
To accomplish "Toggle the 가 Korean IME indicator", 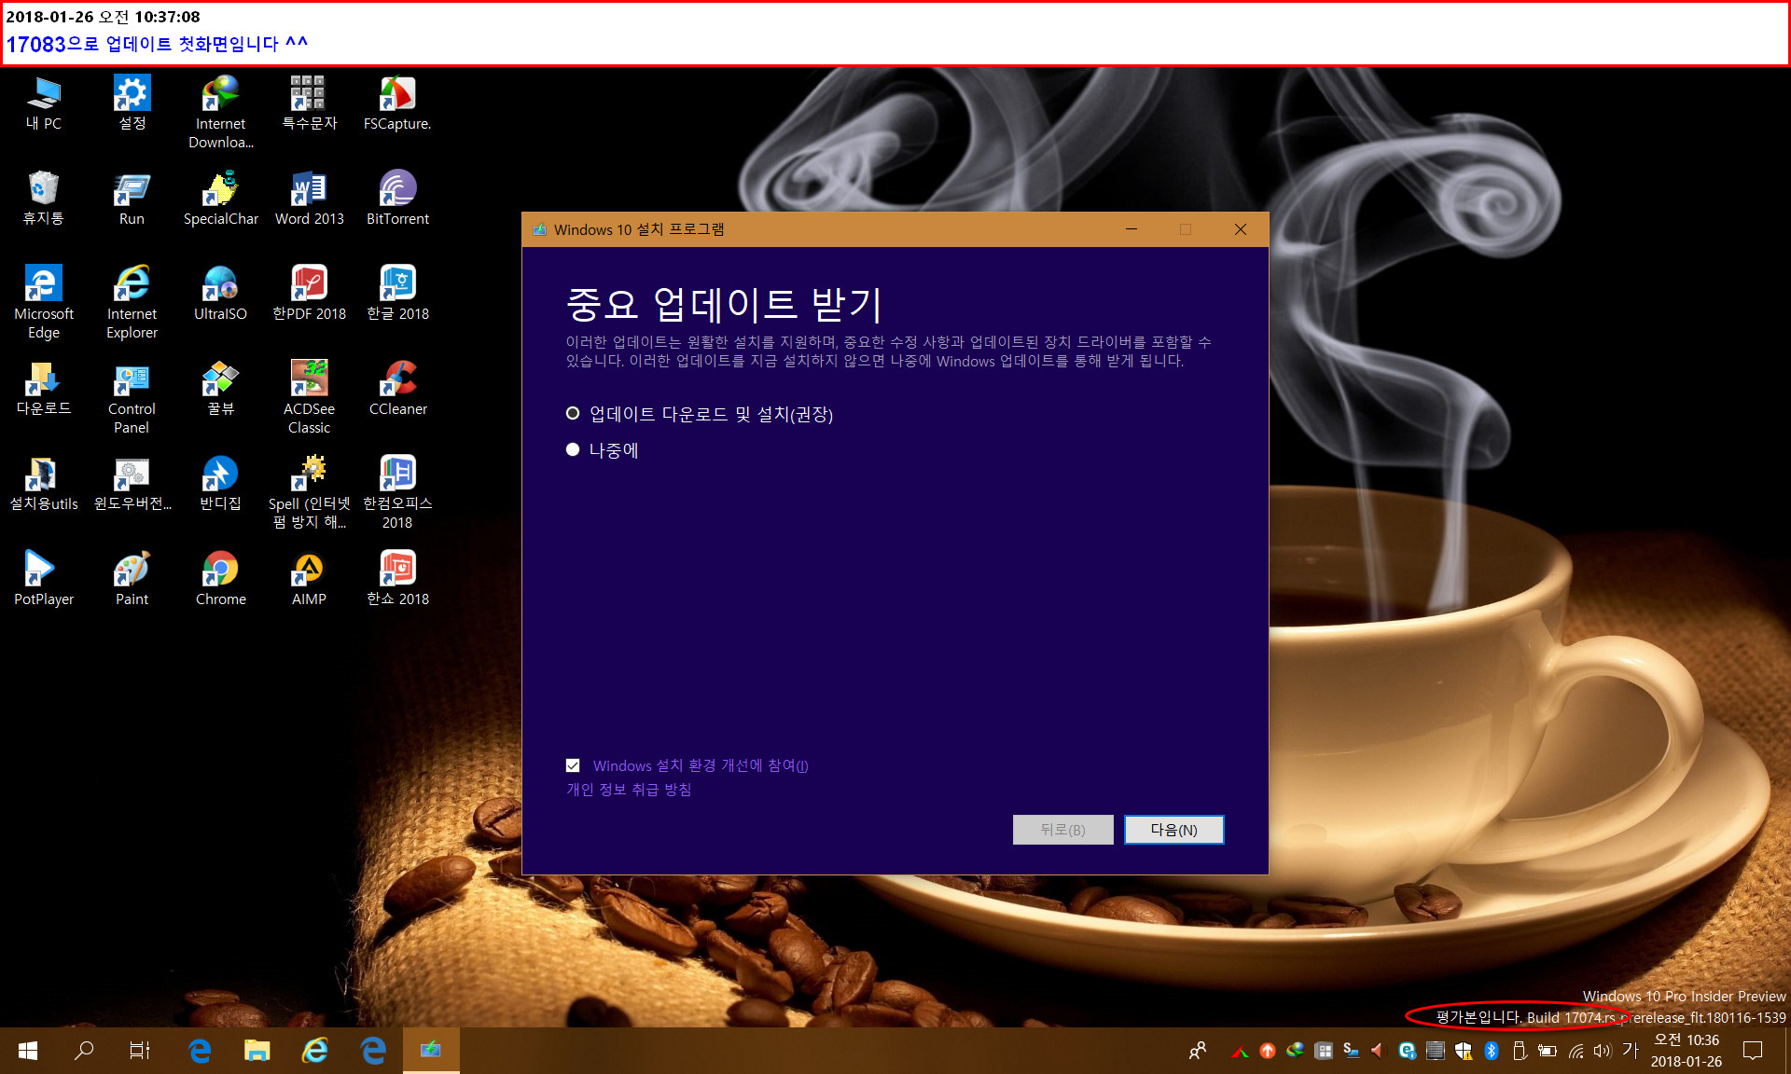I will (x=1630, y=1050).
